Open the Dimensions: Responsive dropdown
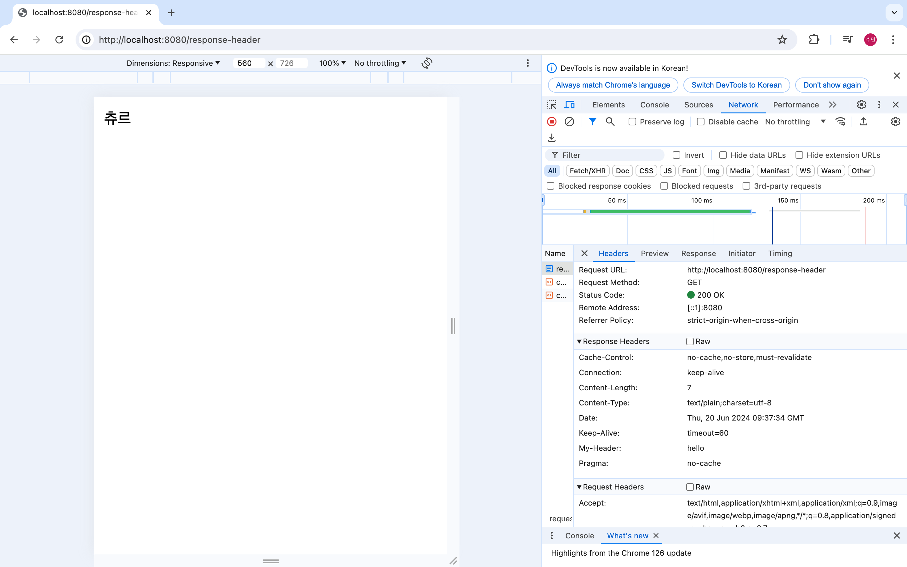907x567 pixels. tap(173, 63)
